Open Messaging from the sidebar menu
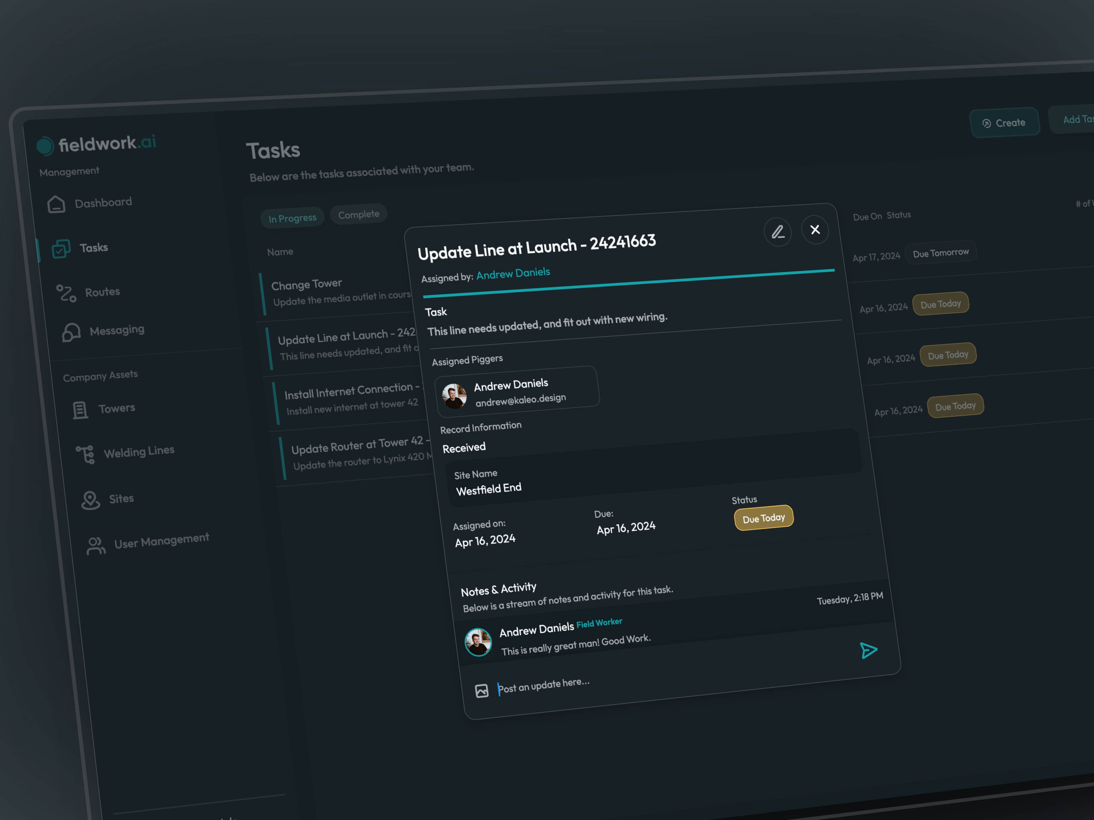 (117, 330)
